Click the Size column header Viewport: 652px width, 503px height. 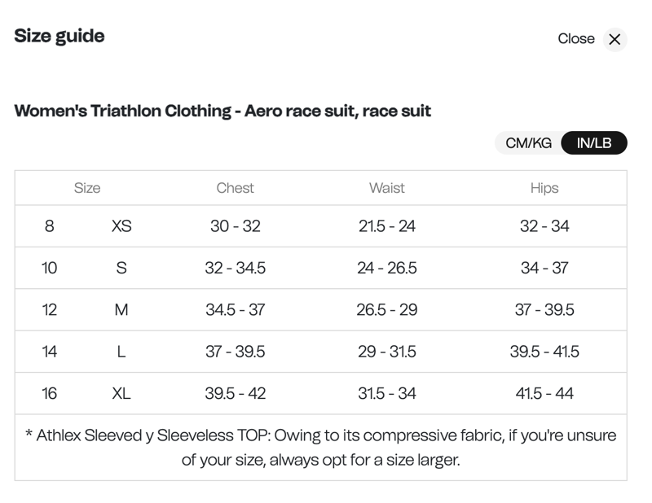tap(88, 187)
